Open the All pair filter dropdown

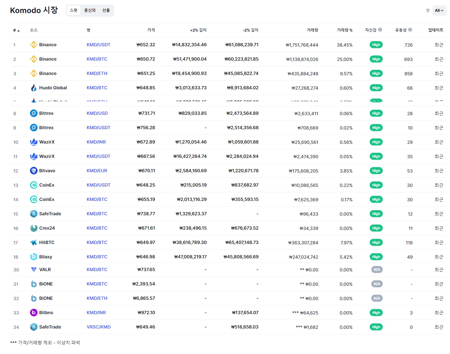(439, 11)
